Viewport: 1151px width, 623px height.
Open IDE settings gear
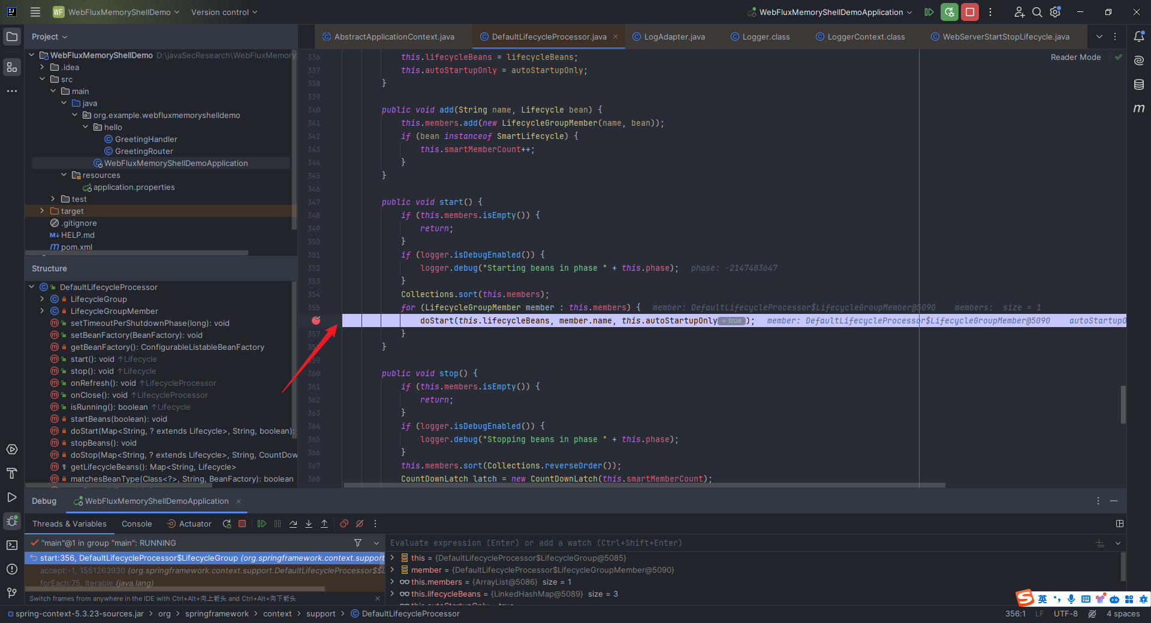coord(1056,12)
